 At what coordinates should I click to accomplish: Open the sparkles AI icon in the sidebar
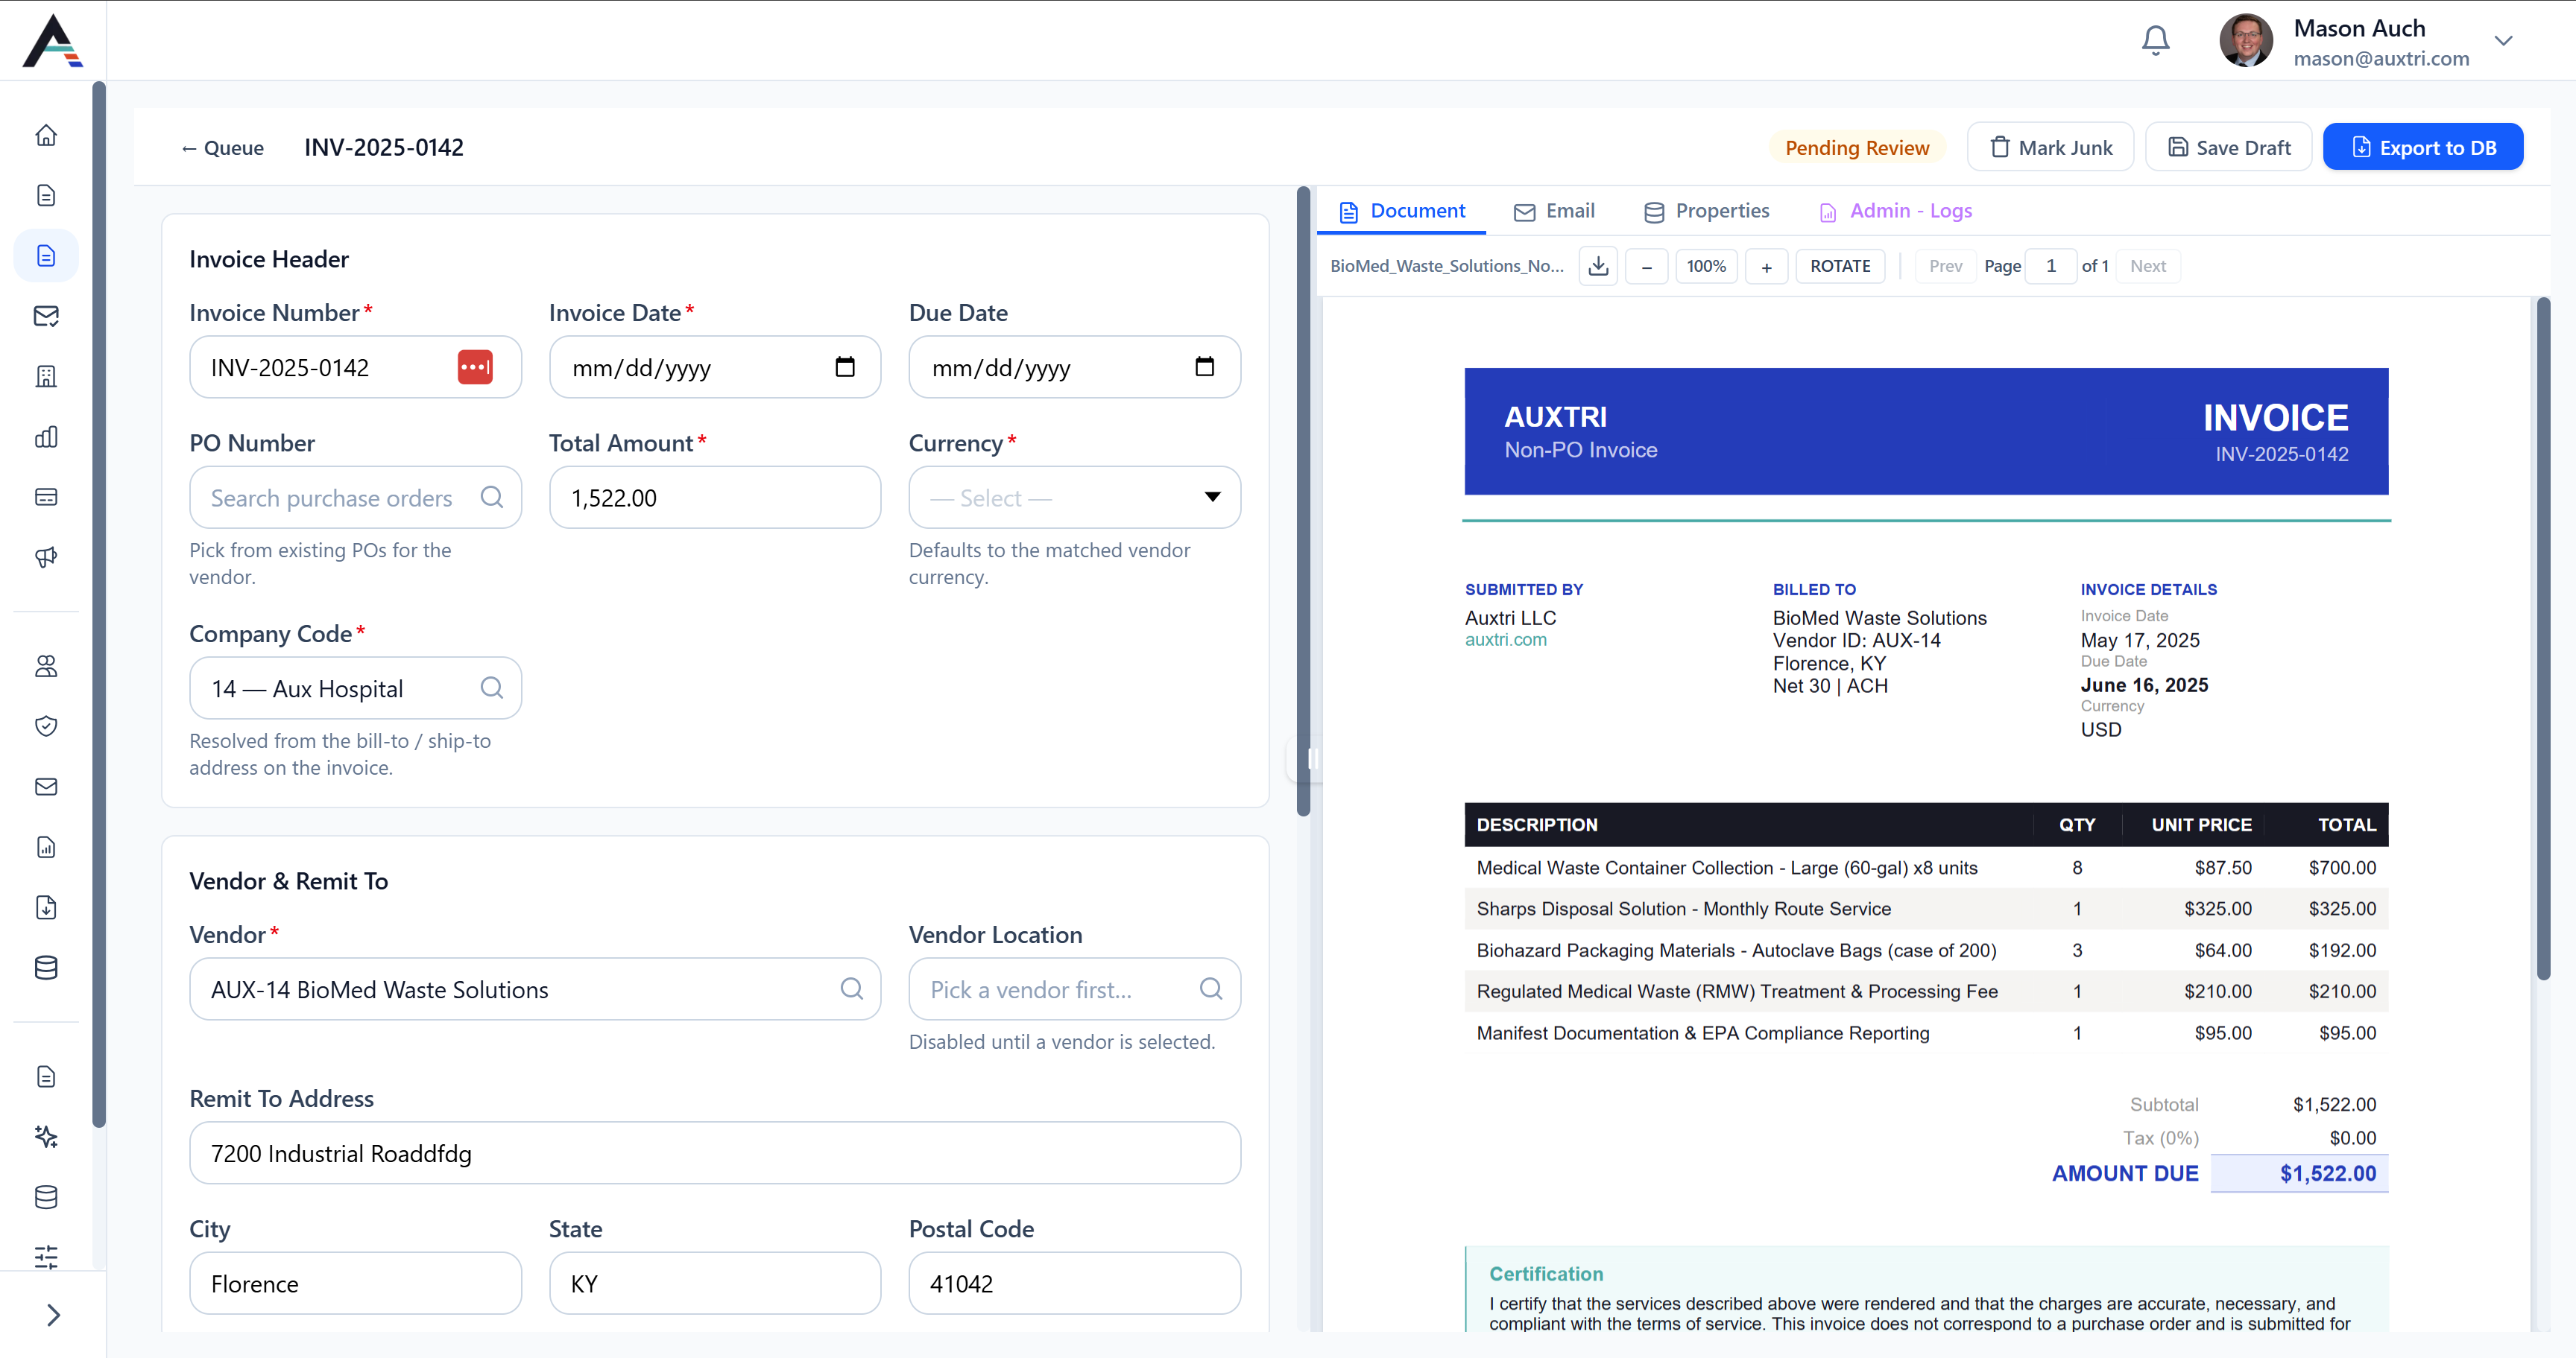point(46,1136)
